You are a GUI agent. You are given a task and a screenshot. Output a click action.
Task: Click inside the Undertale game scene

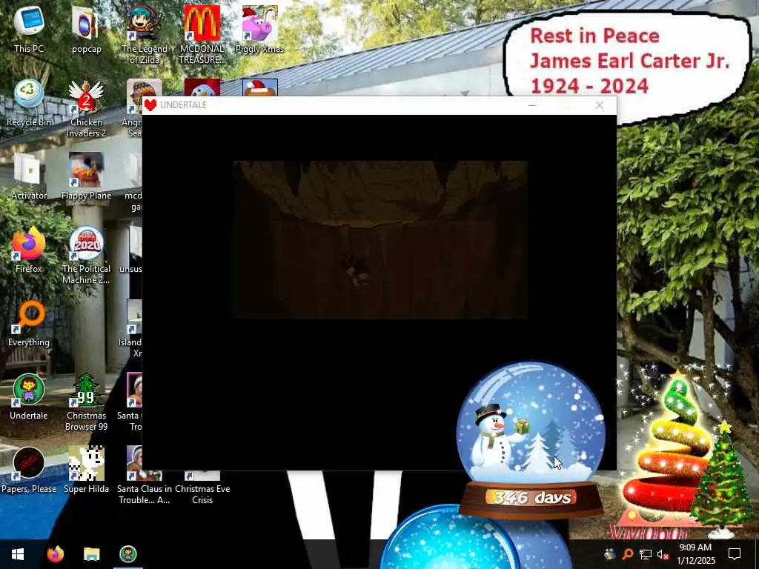click(380, 239)
